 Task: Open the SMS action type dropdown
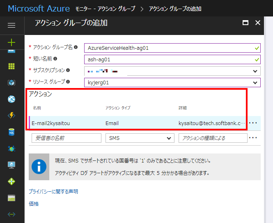[x=140, y=138]
